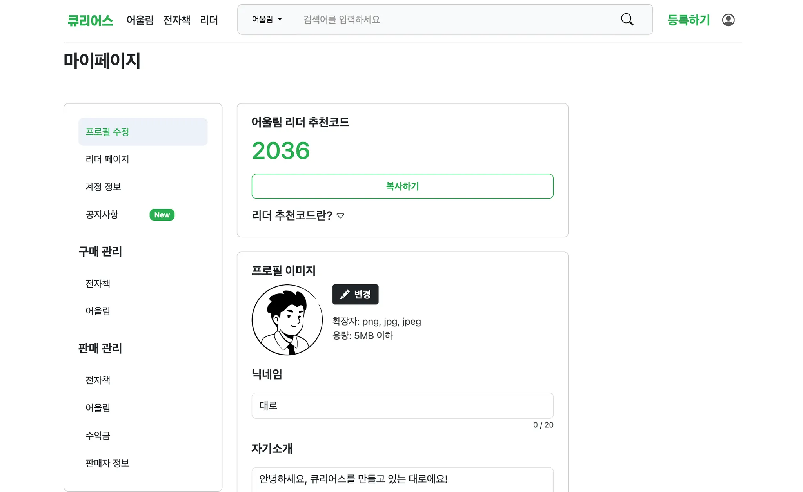Click the 큐리어스 logo

click(90, 20)
